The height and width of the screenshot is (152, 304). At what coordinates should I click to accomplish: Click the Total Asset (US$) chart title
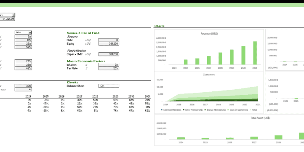click(260, 118)
